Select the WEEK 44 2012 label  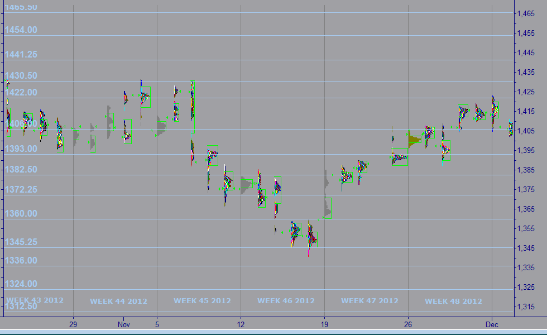click(x=118, y=301)
